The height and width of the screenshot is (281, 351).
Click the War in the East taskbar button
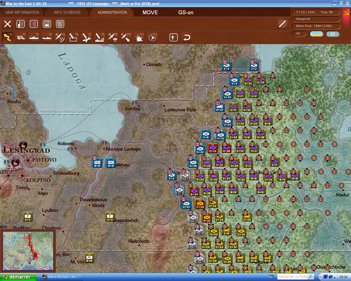pyautogui.click(x=62, y=277)
